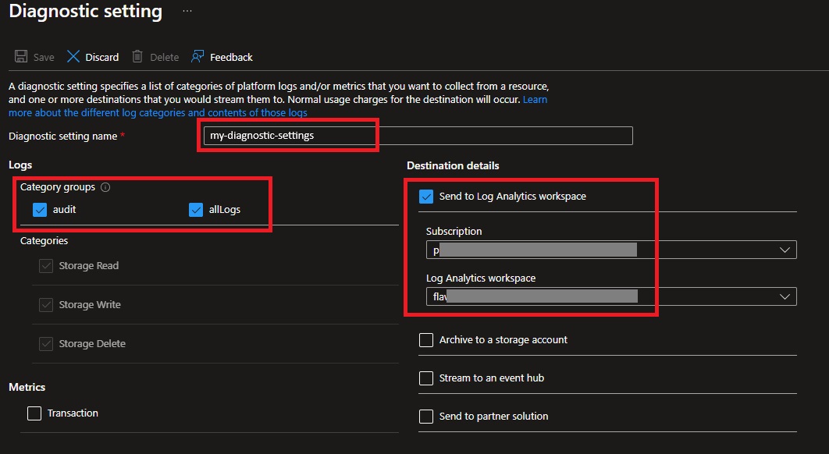Click the info icon next to Category groups
Screen dimensions: 829x454
[x=105, y=187]
